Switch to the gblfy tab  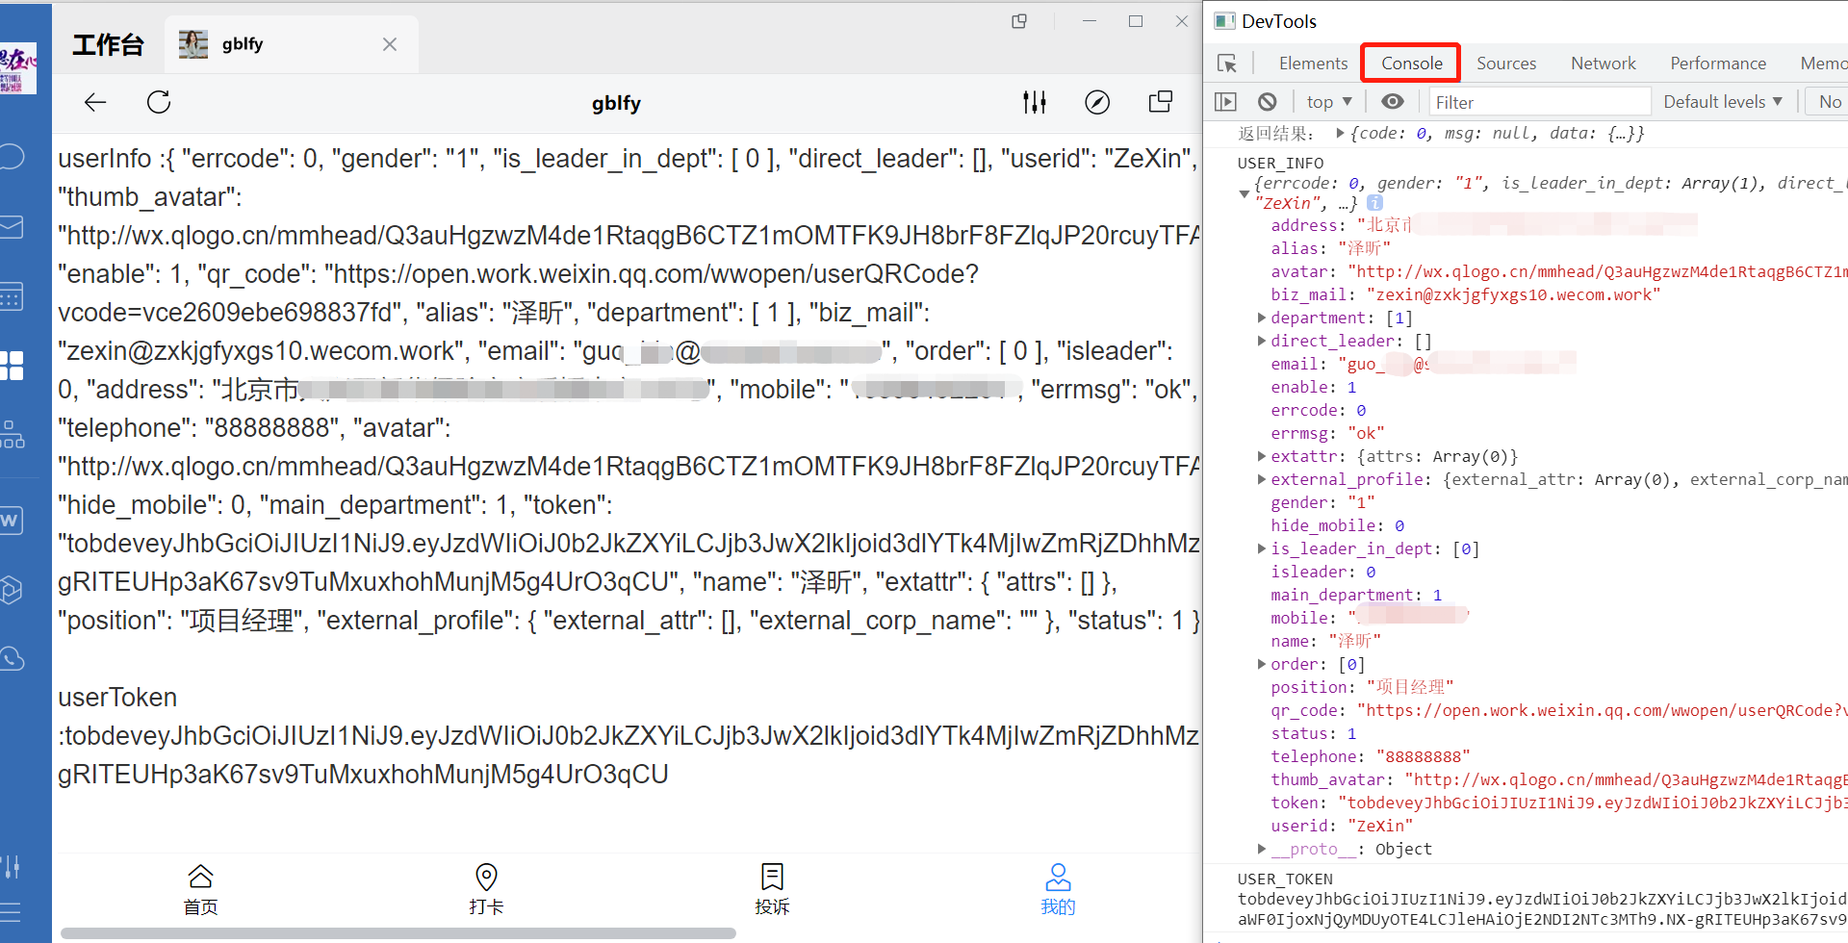click(291, 44)
